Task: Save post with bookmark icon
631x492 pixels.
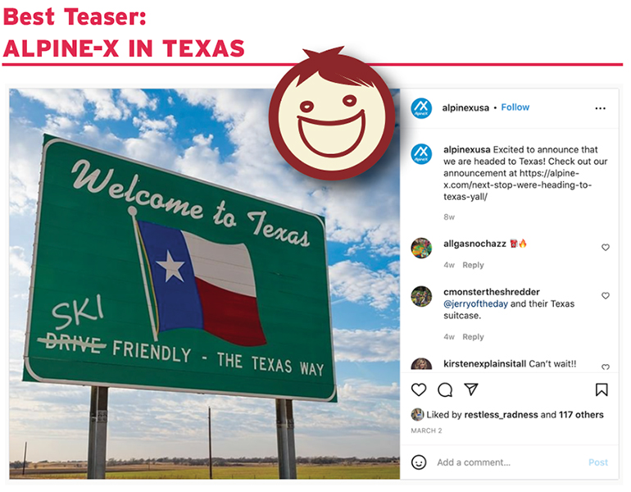Action: tap(601, 389)
